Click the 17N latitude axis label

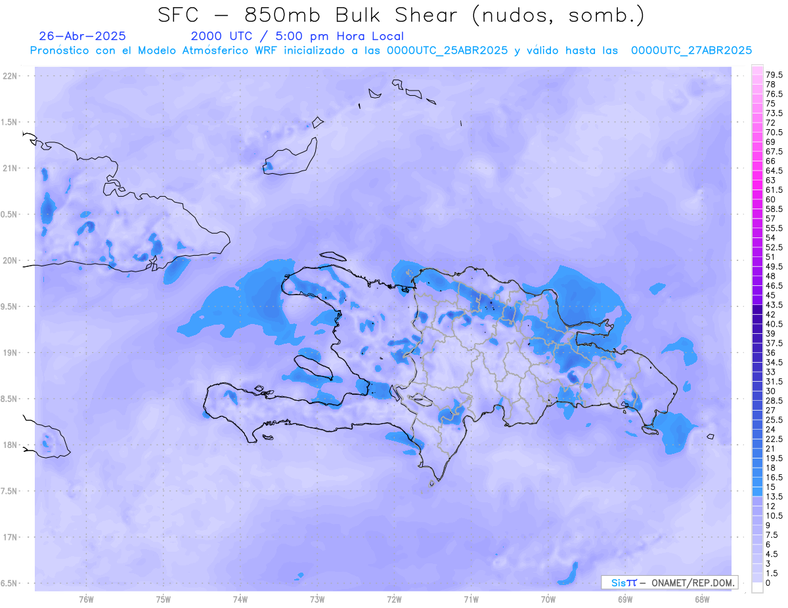[10, 537]
